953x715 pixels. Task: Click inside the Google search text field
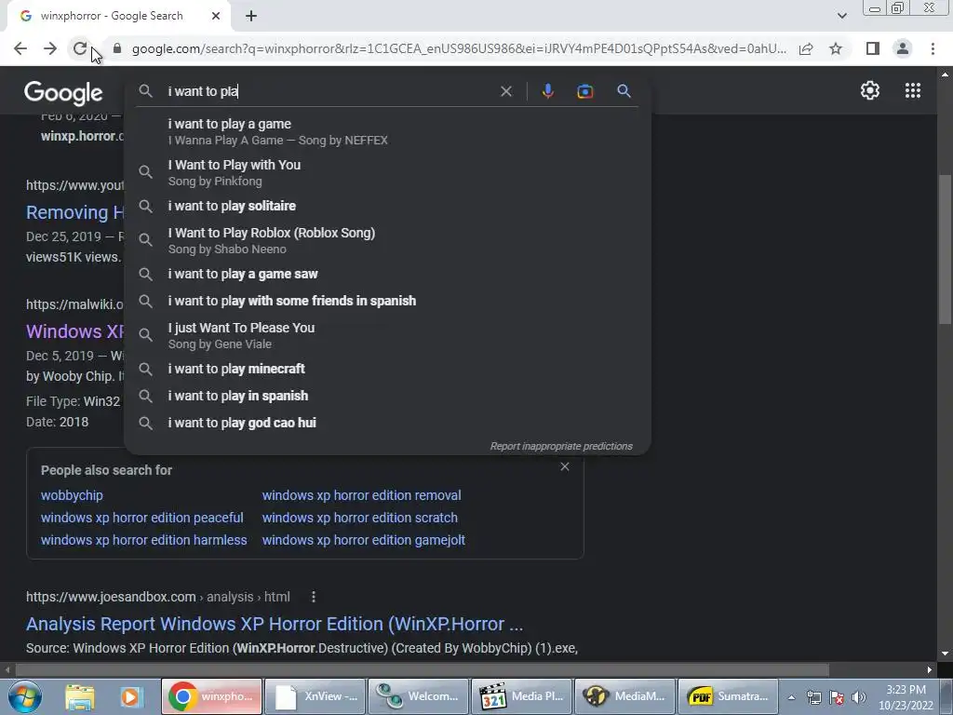[329, 91]
